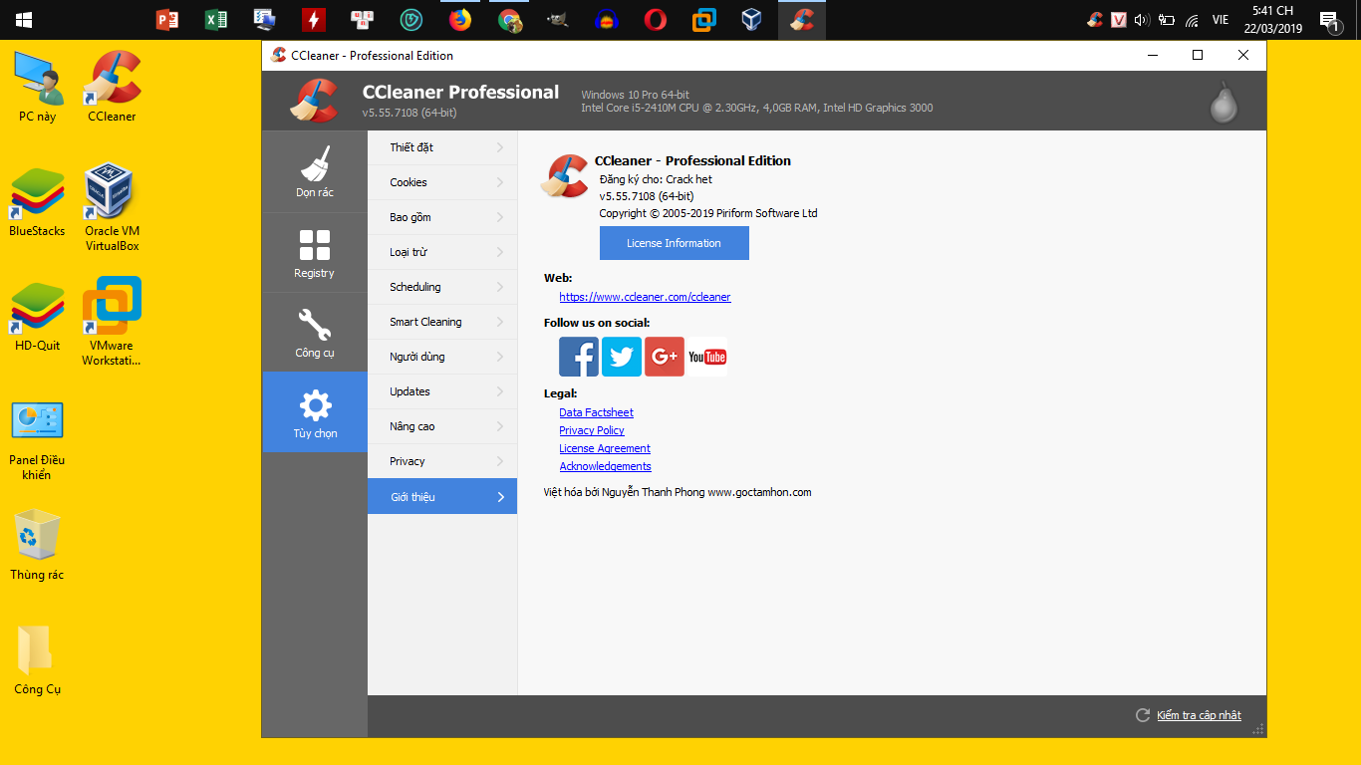The width and height of the screenshot is (1361, 765).
Task: Expand the Người dùng chevron
Action: click(x=500, y=357)
